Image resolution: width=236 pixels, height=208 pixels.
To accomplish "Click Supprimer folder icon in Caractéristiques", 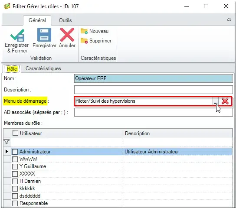I will coord(84,41).
